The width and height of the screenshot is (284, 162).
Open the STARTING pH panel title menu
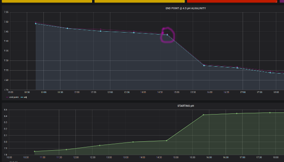pos(186,106)
